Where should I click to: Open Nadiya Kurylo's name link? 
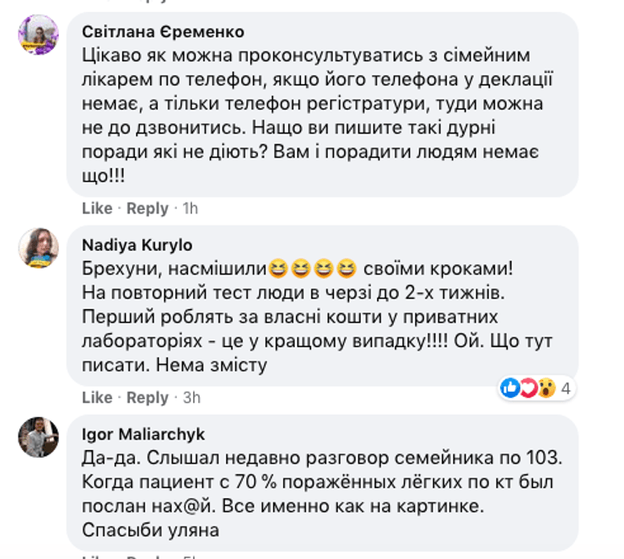click(x=137, y=245)
